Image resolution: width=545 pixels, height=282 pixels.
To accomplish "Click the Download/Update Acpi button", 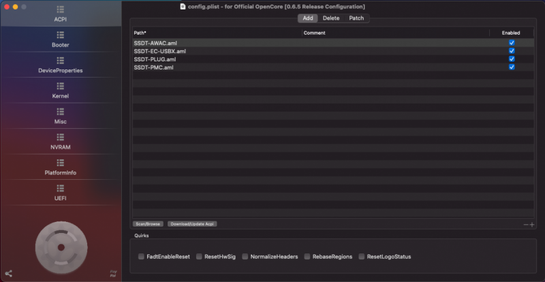I will 192,224.
